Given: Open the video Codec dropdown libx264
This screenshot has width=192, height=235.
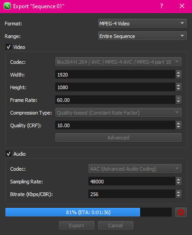Looking at the screenshot, I should 118,62.
